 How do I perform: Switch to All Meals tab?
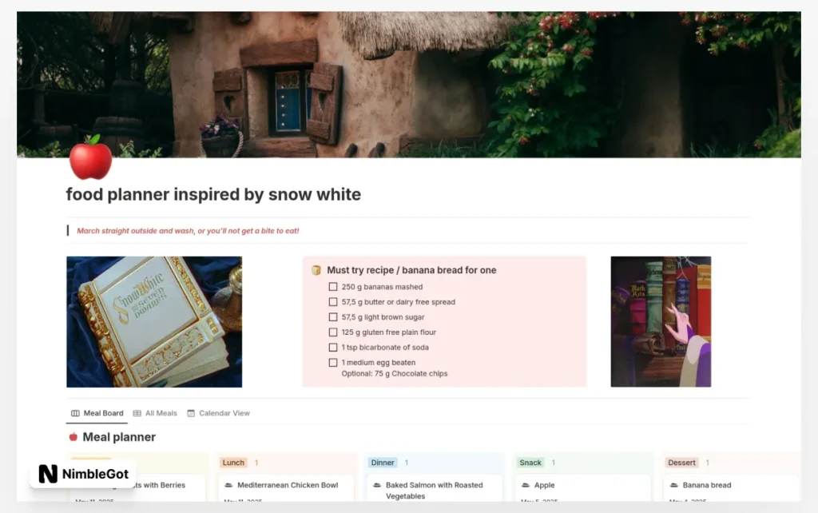(x=155, y=413)
